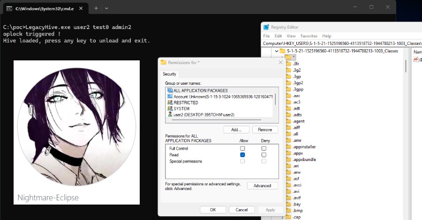This screenshot has width=422, height=220.
Task: Tick Full Control Allow checkbox
Action: coord(242,148)
